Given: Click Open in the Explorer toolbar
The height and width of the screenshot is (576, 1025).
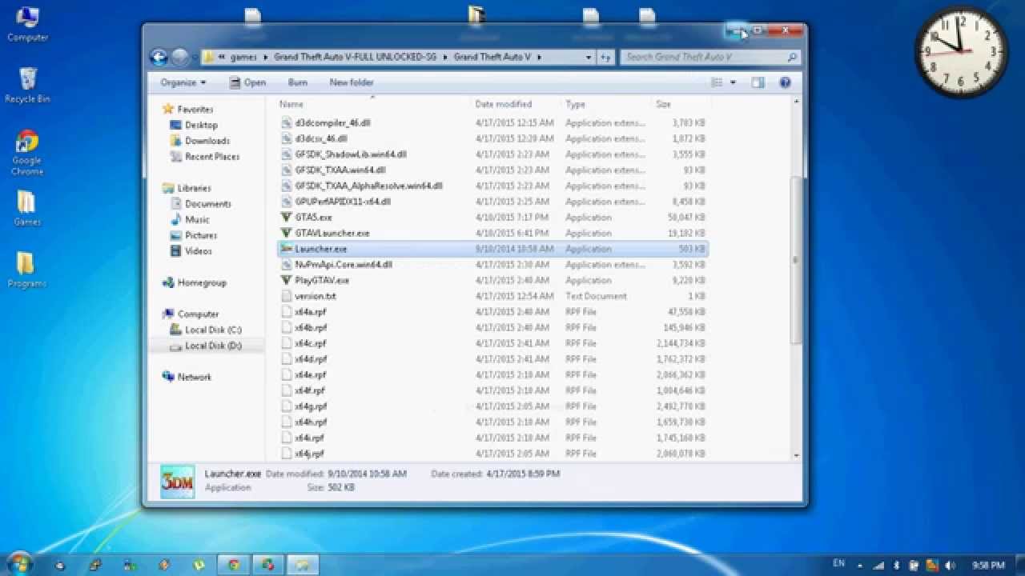Looking at the screenshot, I should point(247,82).
